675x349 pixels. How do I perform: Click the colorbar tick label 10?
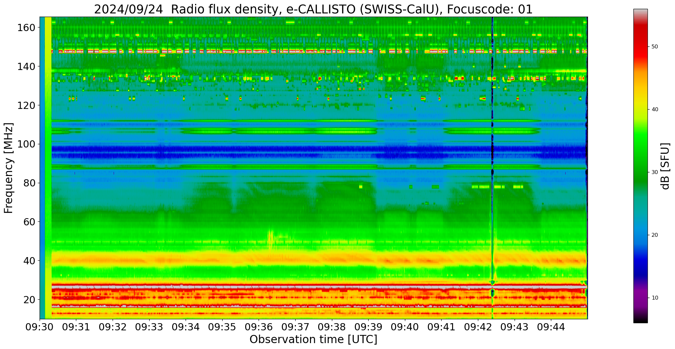click(655, 298)
